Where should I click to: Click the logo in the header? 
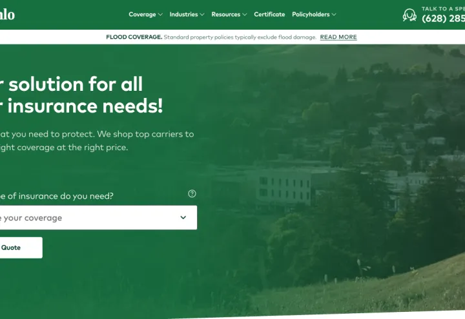point(7,14)
